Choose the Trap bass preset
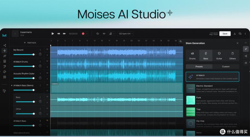 click(212, 112)
